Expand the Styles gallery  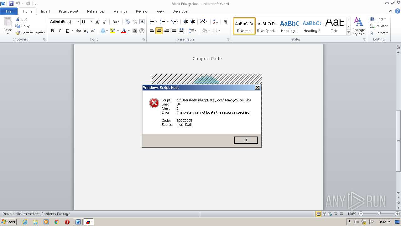pyautogui.click(x=348, y=32)
